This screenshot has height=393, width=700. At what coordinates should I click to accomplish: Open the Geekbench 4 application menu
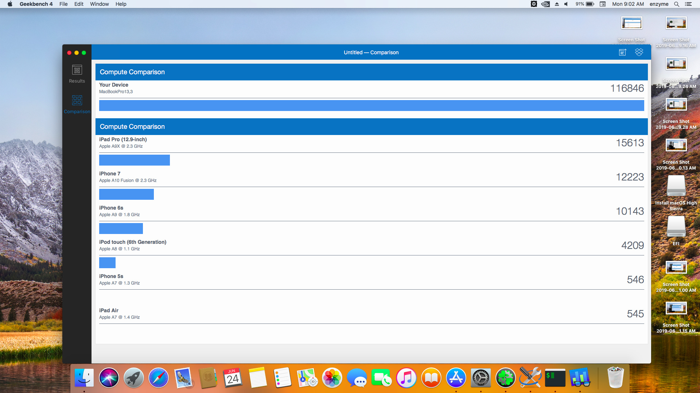click(x=36, y=4)
